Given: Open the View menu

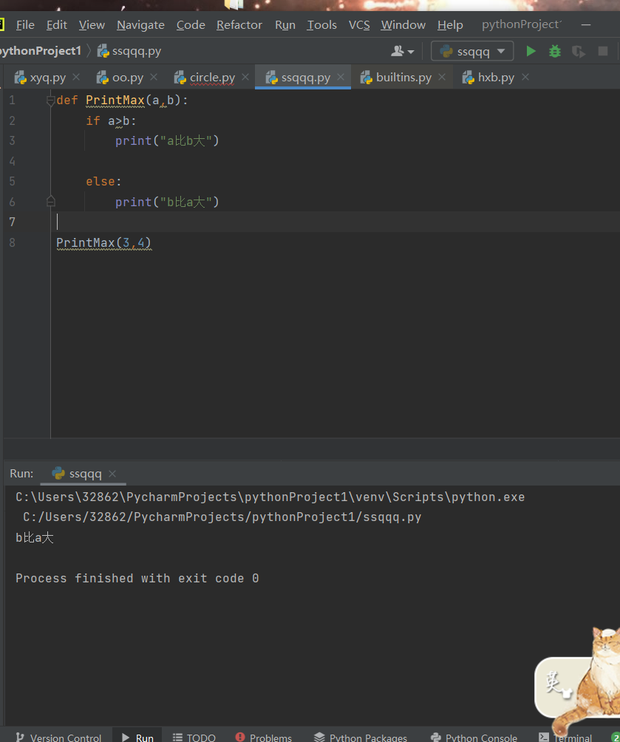Looking at the screenshot, I should pyautogui.click(x=92, y=24).
